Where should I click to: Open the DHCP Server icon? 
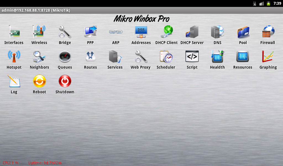pyautogui.click(x=192, y=32)
